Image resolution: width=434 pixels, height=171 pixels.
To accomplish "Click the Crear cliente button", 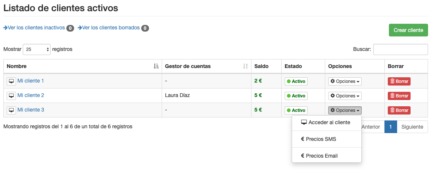I will [x=408, y=30].
